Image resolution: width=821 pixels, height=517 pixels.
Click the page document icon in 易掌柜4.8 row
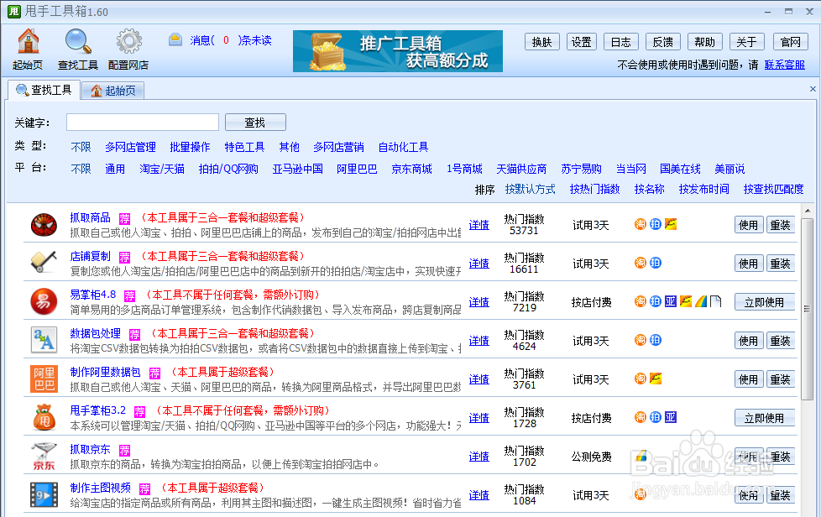coord(716,301)
